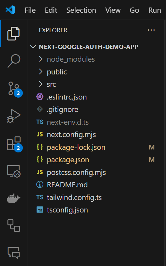
Task: Open the .eslintrc.json file
Action: tap(67, 97)
